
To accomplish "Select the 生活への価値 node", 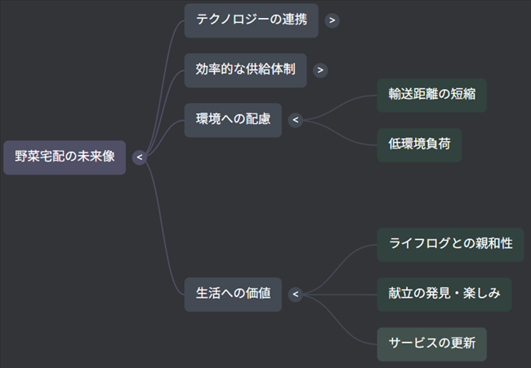I will 233,294.
